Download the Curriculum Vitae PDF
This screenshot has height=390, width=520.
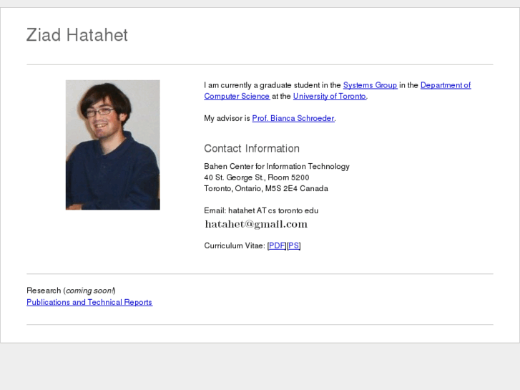tap(277, 245)
